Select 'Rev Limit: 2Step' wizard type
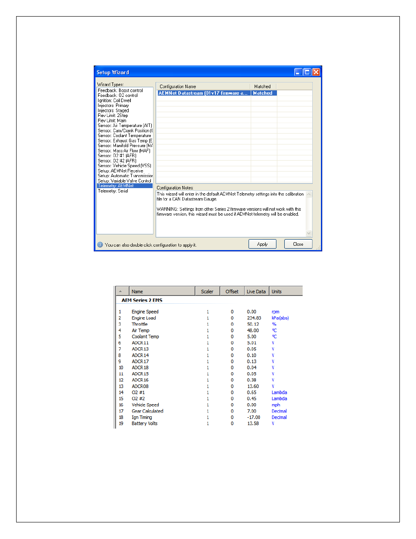416x539 pixels. coord(113,115)
